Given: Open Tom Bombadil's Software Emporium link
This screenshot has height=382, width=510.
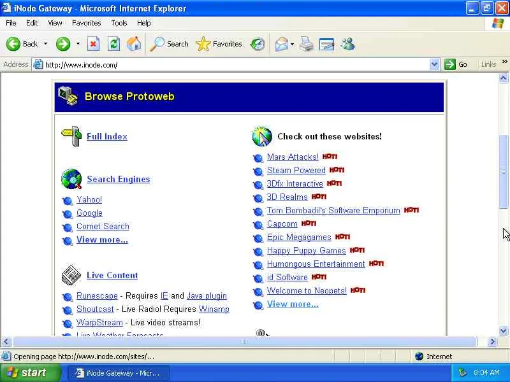Looking at the screenshot, I should [333, 211].
